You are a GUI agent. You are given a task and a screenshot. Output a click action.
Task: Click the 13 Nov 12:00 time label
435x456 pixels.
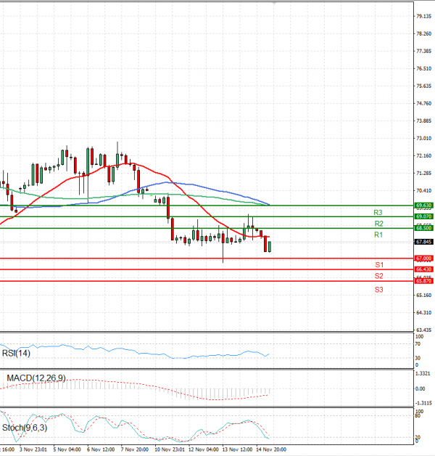tap(237, 449)
